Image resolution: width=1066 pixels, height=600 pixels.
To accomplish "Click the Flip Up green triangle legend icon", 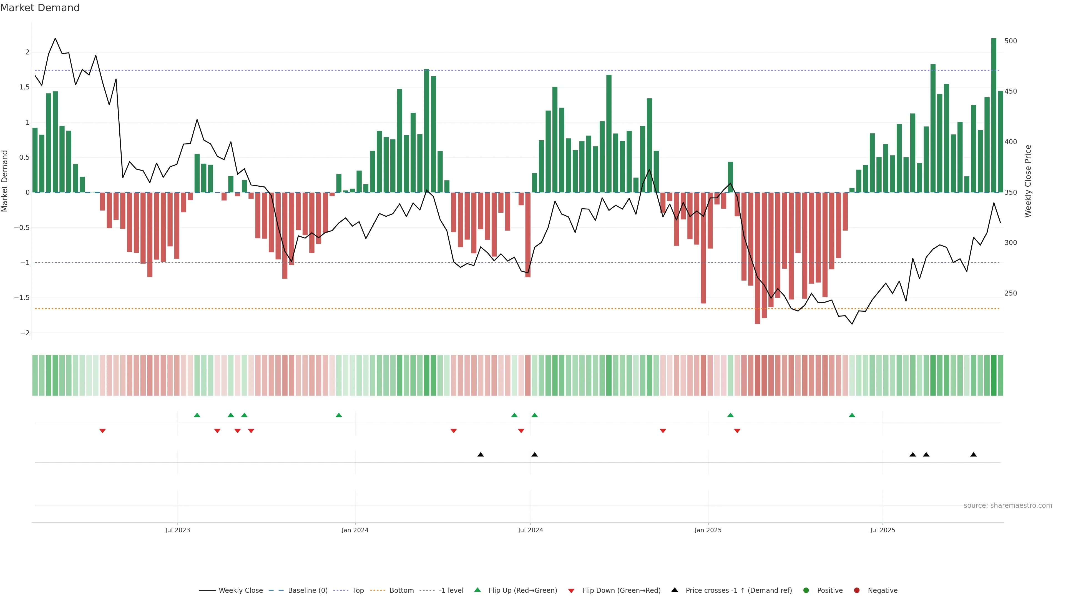I will coord(477,590).
